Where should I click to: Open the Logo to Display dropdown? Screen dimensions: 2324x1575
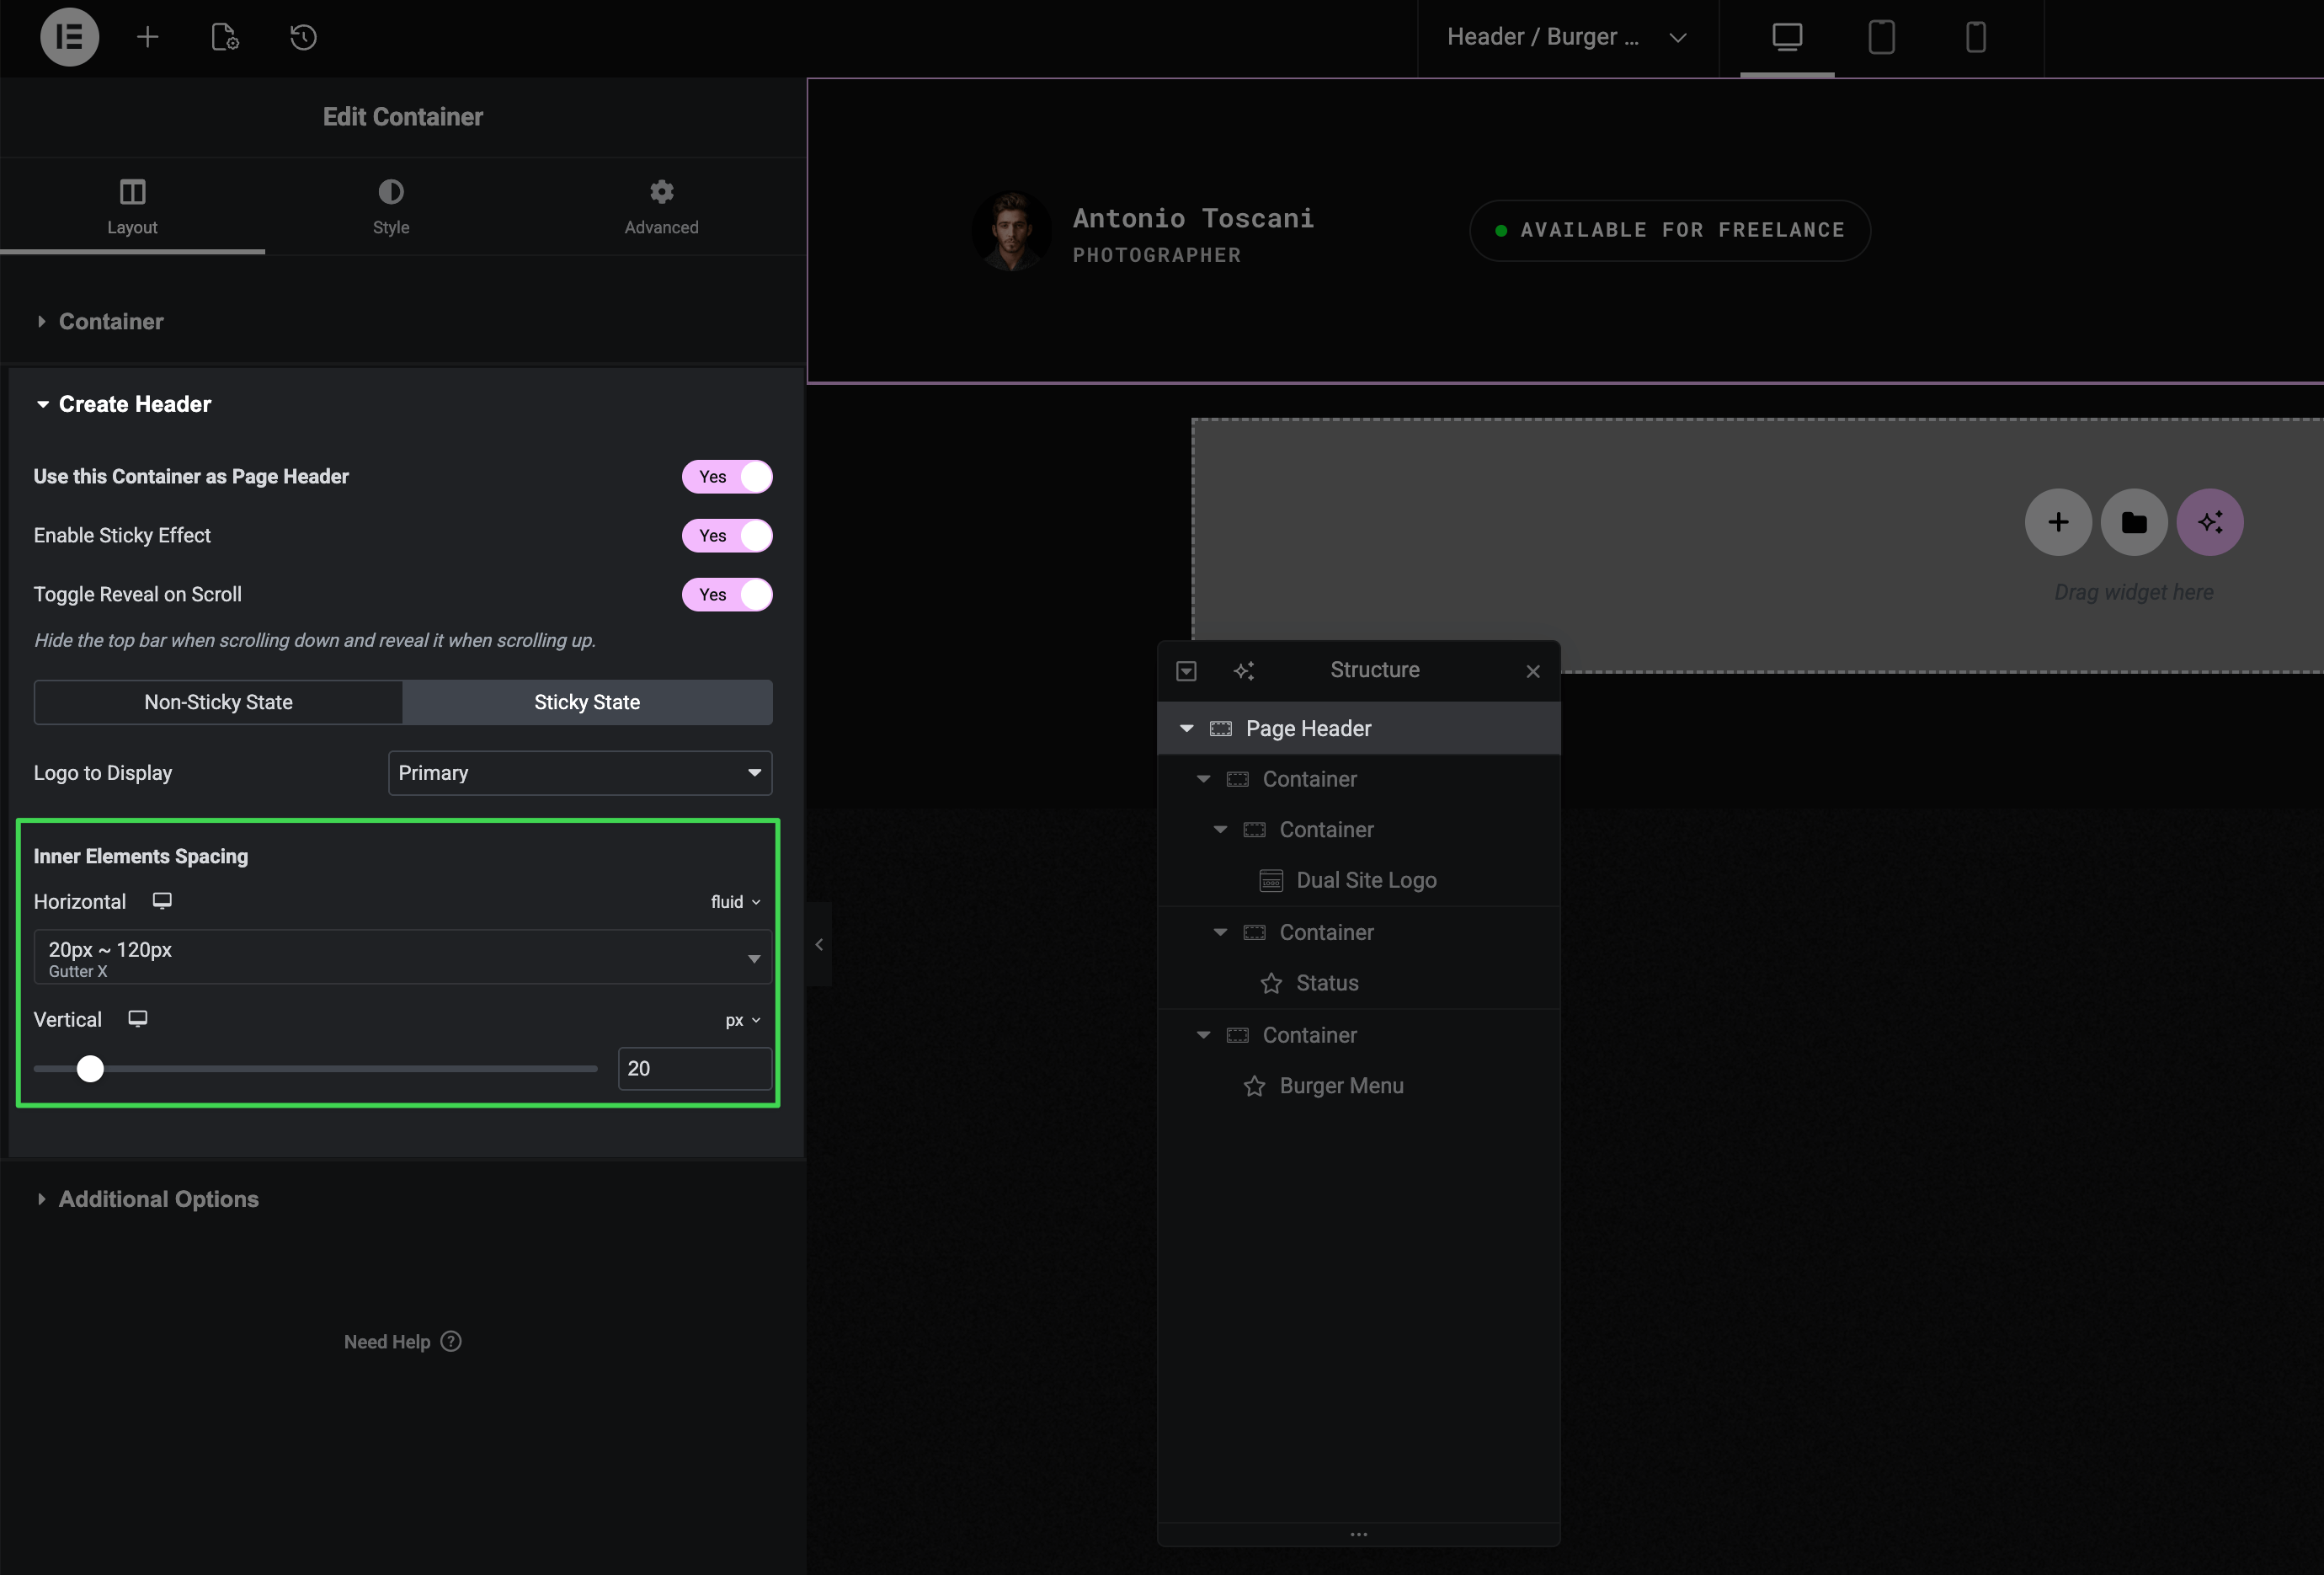579,773
